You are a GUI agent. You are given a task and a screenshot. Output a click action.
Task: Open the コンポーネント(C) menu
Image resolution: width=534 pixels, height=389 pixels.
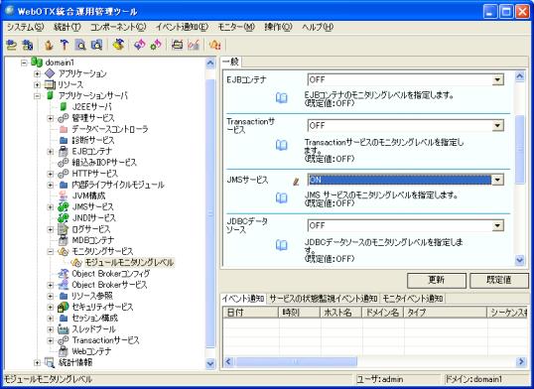(x=118, y=27)
